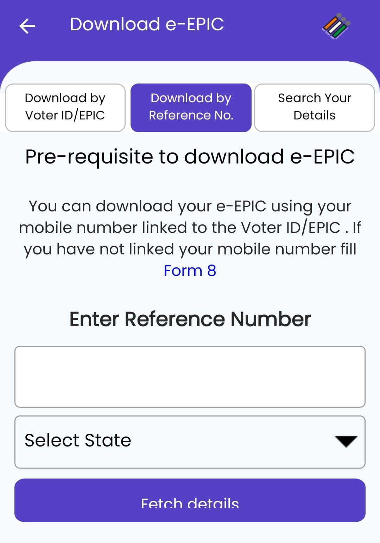
Task: Tap the 'Download e-EPIC' header title
Action: click(x=147, y=24)
